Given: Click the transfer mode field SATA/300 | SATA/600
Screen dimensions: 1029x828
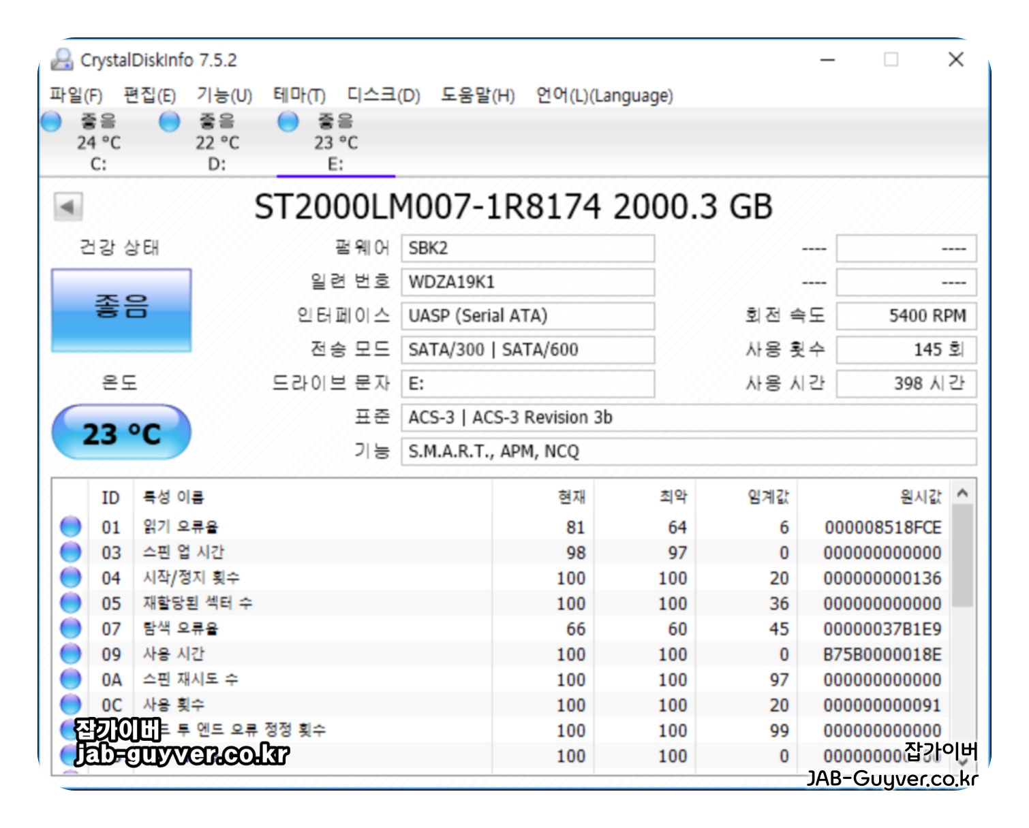Looking at the screenshot, I should pyautogui.click(x=528, y=350).
